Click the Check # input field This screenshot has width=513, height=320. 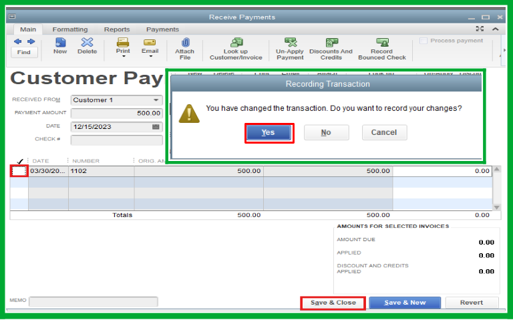116,140
